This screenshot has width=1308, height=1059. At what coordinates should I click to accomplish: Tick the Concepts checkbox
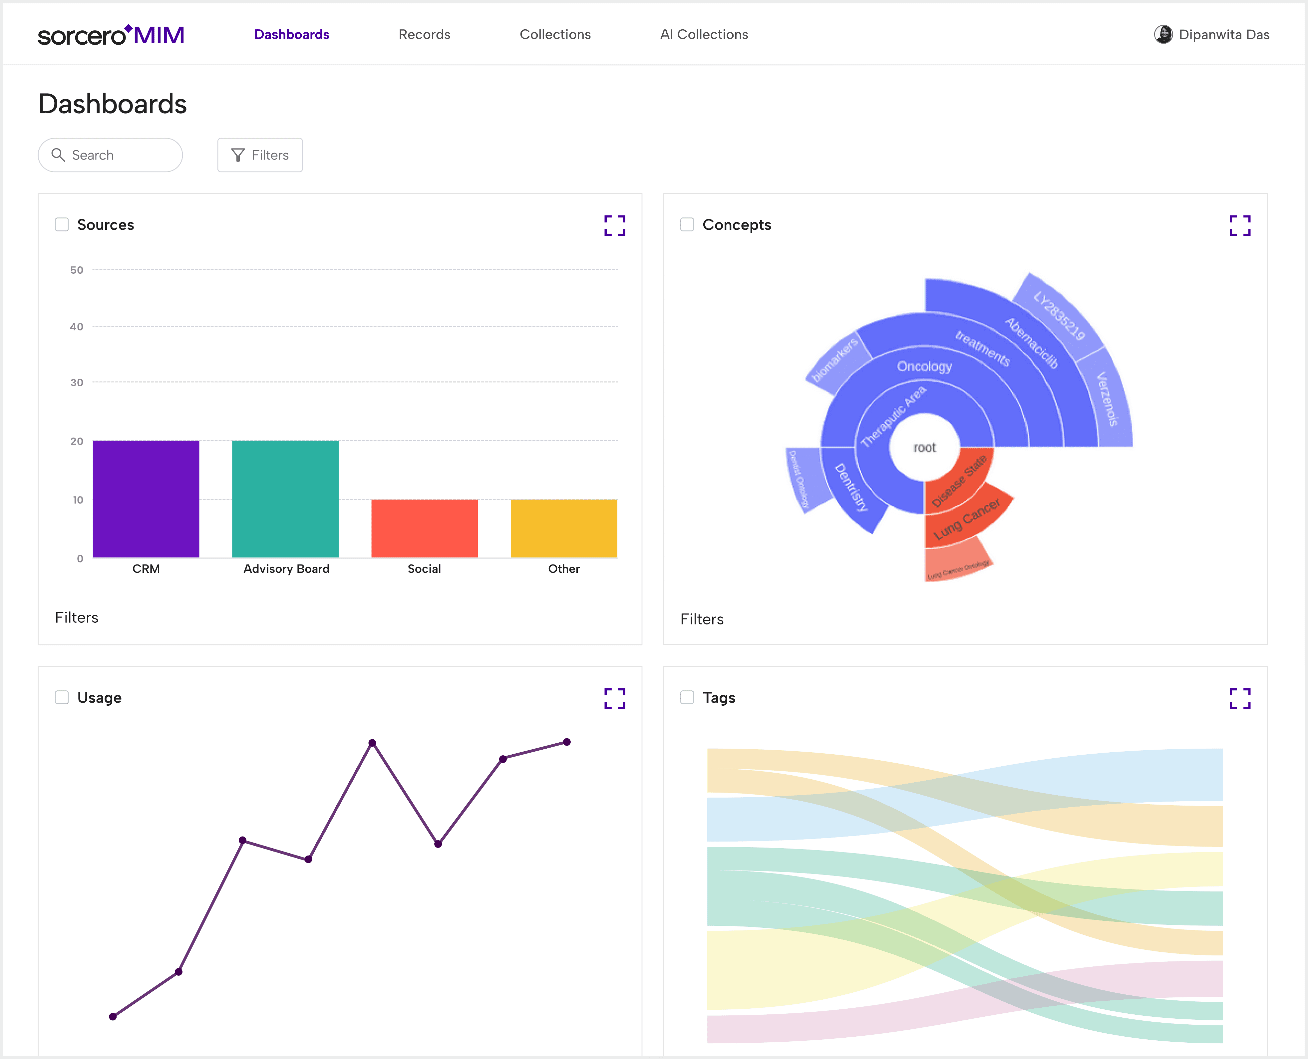click(x=687, y=224)
